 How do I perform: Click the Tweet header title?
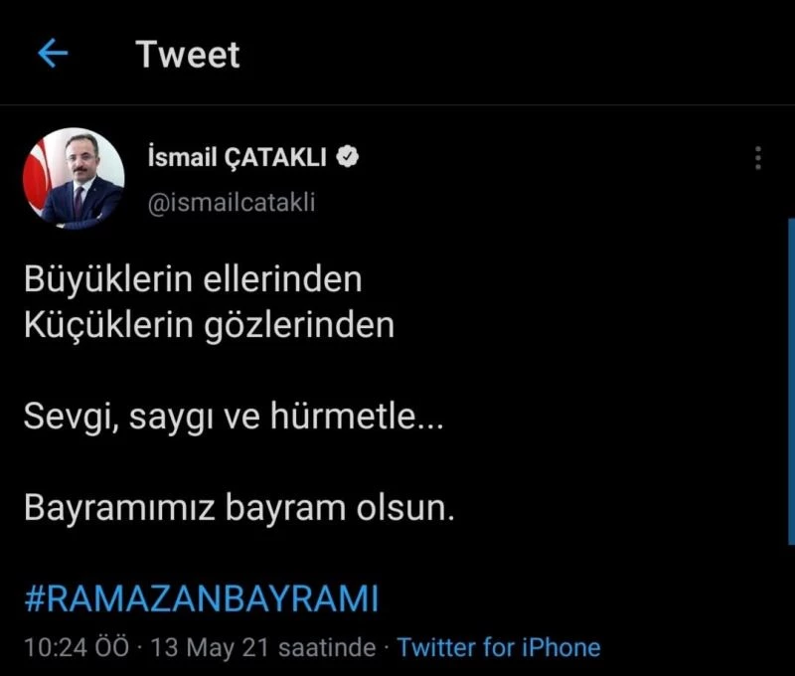(x=188, y=55)
